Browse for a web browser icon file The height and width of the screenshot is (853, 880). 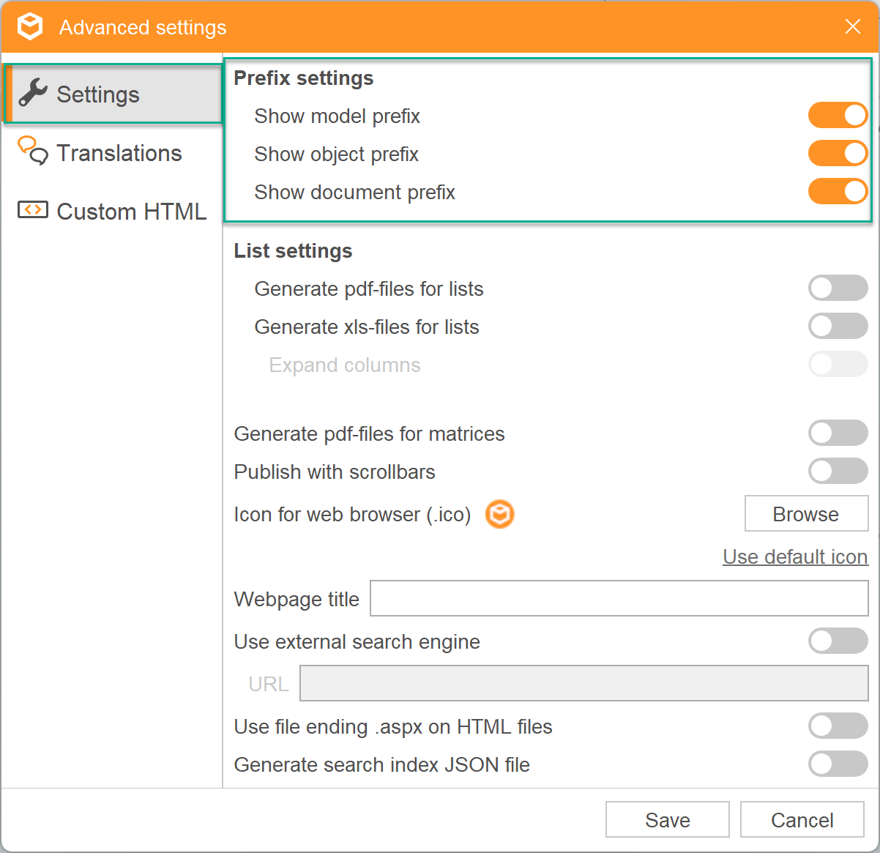click(806, 513)
